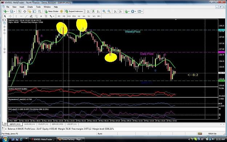Switch chart to line chart icon
Viewport: 227px width, 142px height.
[98, 11]
